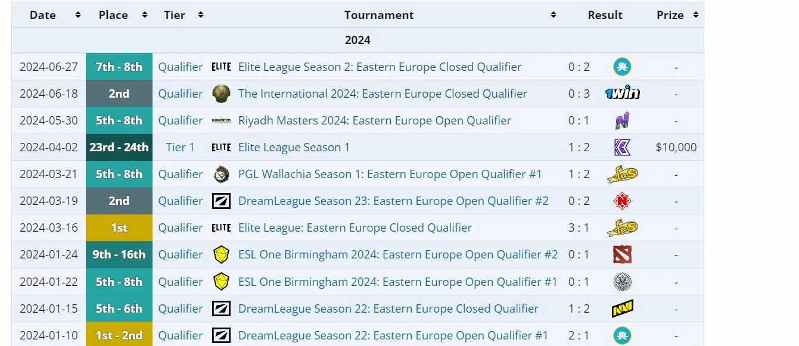This screenshot has height=346, width=799.
Task: Click the DreamLeague Season 23 icon
Action: [x=221, y=201]
